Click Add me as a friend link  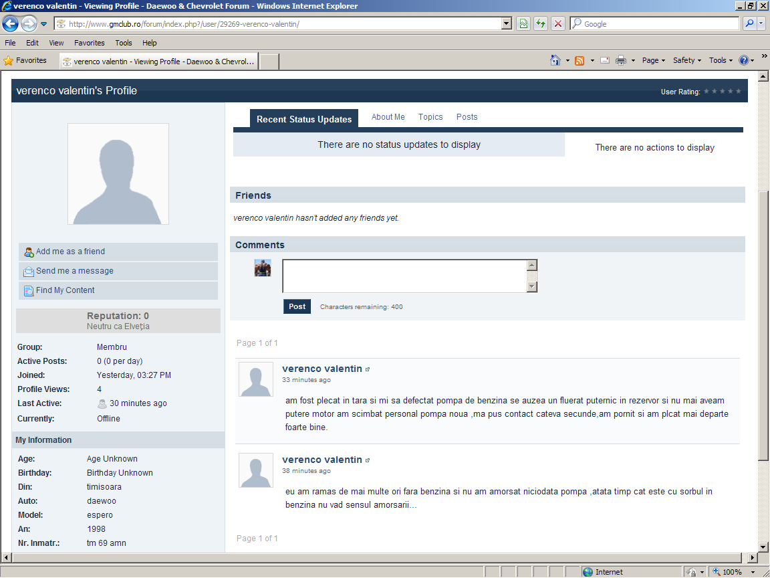tap(70, 252)
